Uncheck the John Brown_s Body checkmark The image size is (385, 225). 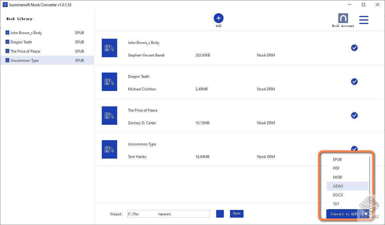pyautogui.click(x=354, y=48)
